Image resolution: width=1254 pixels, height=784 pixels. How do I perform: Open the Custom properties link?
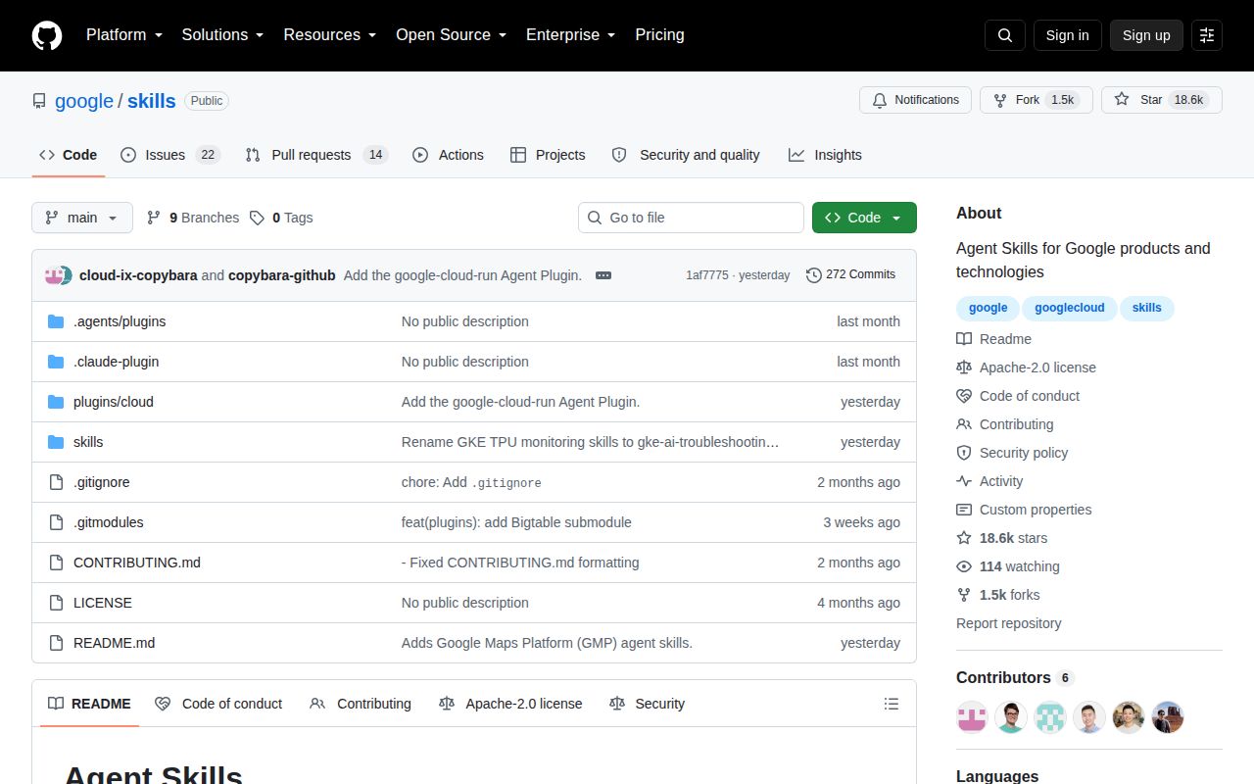tap(1025, 510)
